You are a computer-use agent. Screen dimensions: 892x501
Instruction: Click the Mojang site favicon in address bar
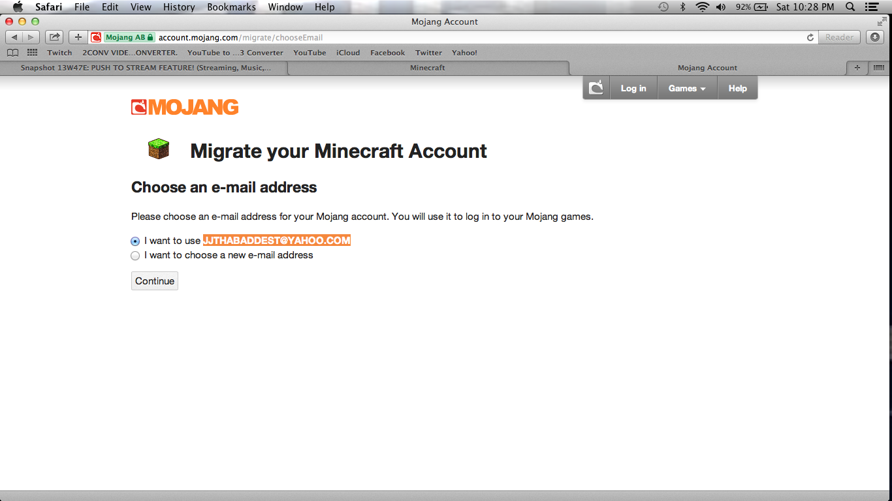96,37
